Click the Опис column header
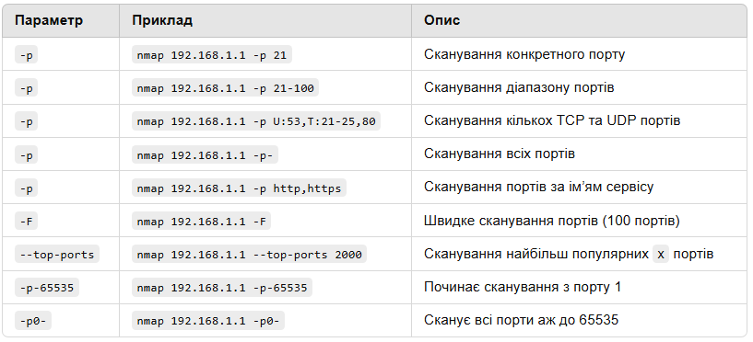 (441, 20)
